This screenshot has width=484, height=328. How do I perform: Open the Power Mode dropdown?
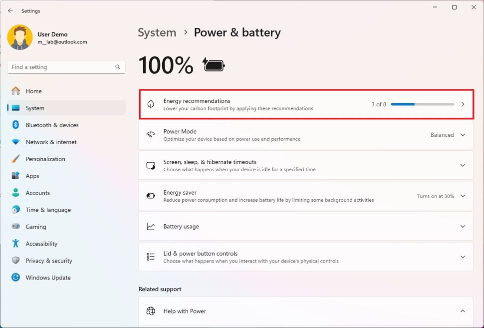(x=463, y=135)
